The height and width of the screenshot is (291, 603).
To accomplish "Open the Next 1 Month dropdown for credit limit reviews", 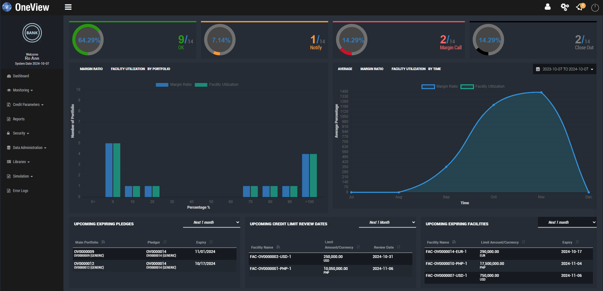I will click(x=387, y=222).
